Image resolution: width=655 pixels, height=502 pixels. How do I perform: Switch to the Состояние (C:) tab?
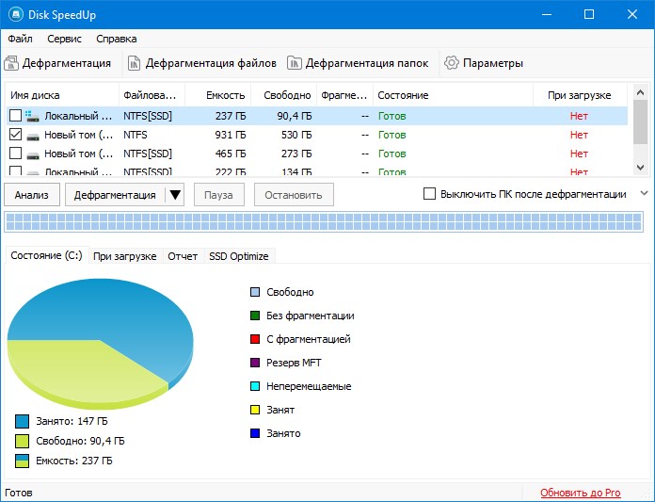pos(46,255)
